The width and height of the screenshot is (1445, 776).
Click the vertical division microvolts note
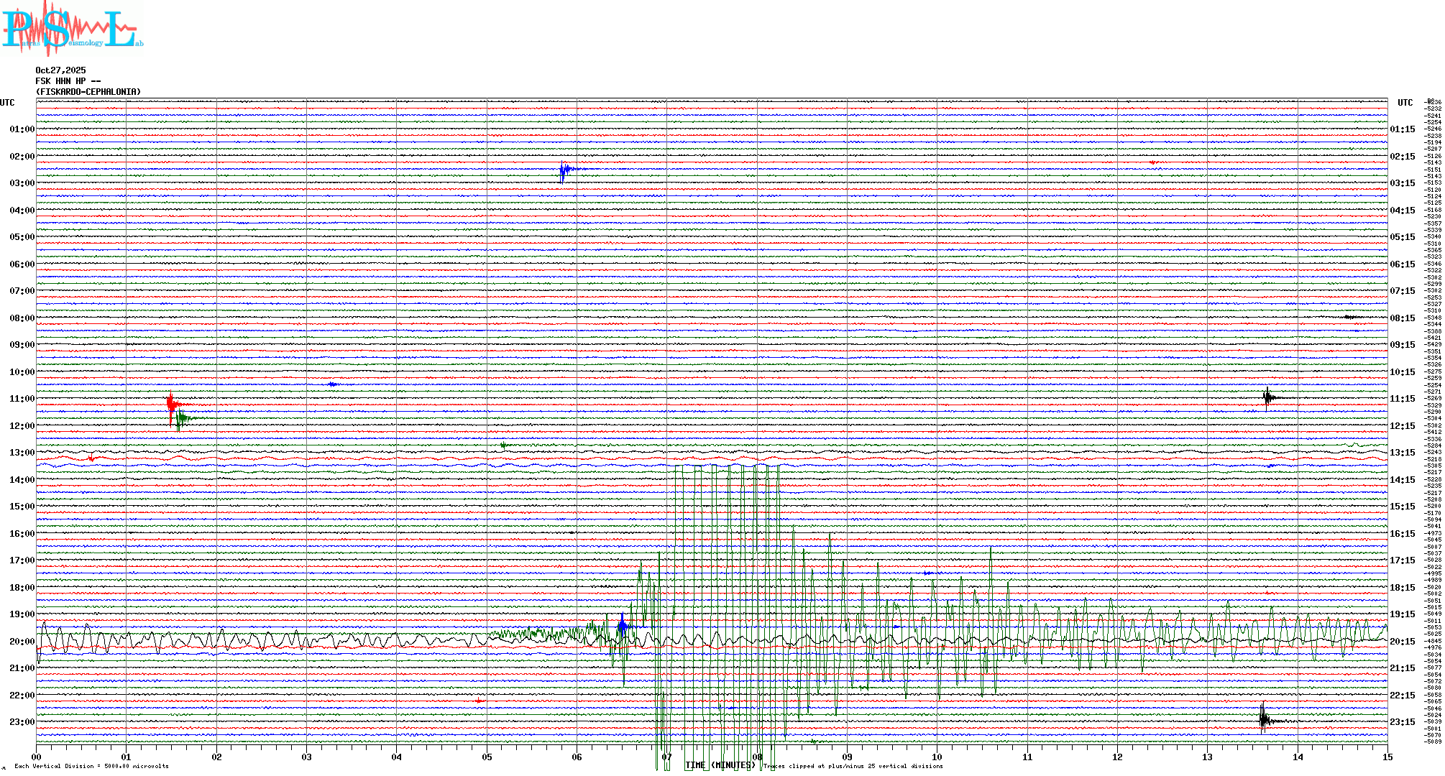(91, 766)
